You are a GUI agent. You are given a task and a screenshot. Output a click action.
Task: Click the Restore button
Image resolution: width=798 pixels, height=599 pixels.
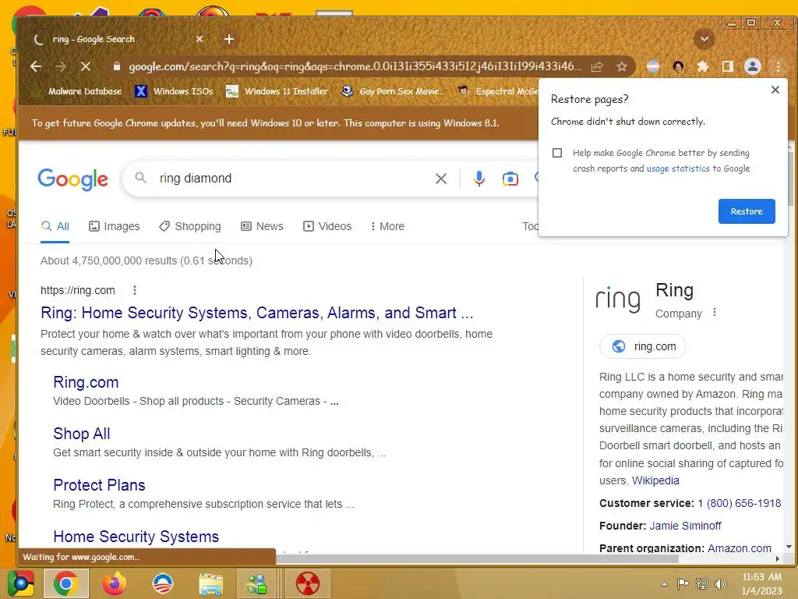pos(747,211)
